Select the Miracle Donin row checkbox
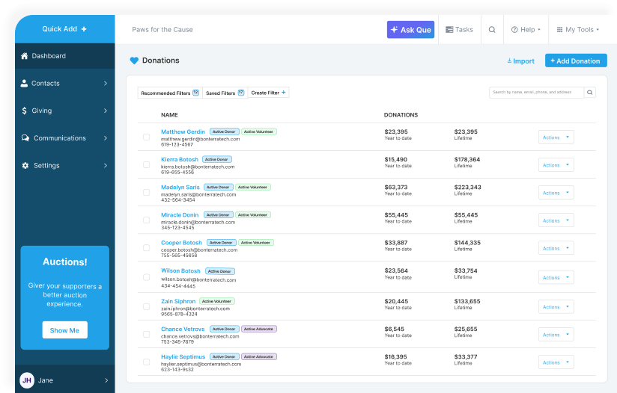The width and height of the screenshot is (617, 393). [146, 220]
